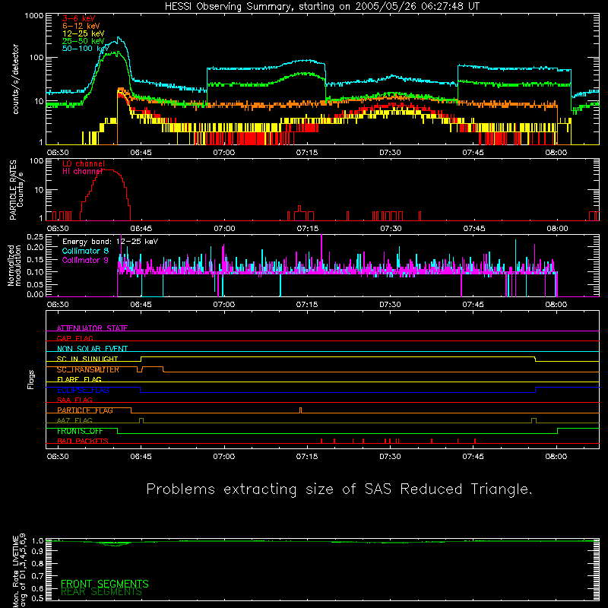
Task: Select the FRONTS_OFF flag label
Action: pos(80,431)
